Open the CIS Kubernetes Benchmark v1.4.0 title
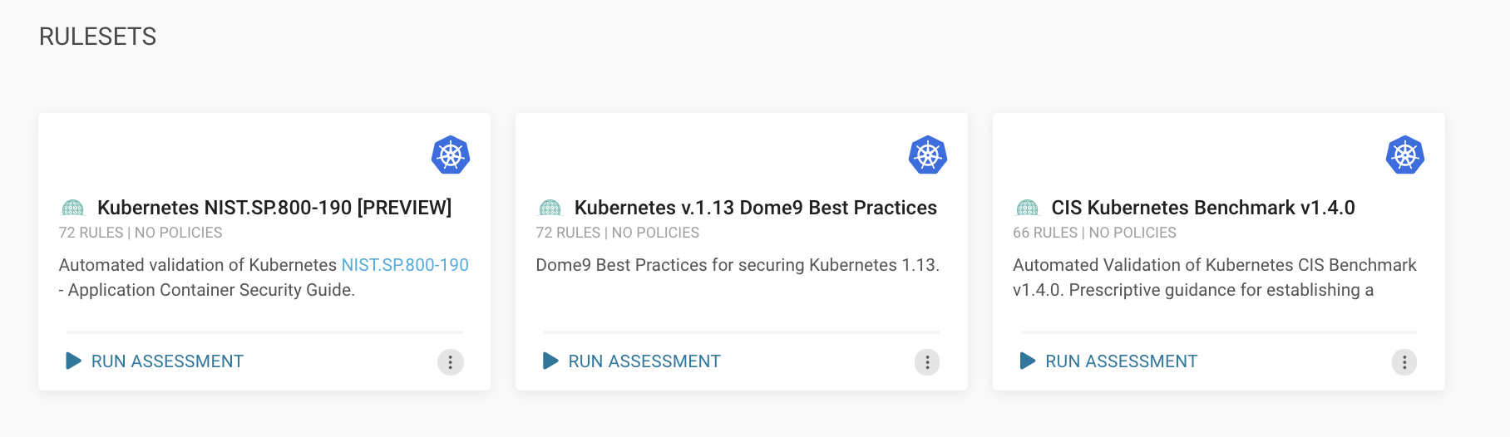The height and width of the screenshot is (437, 1510). pyautogui.click(x=1203, y=208)
